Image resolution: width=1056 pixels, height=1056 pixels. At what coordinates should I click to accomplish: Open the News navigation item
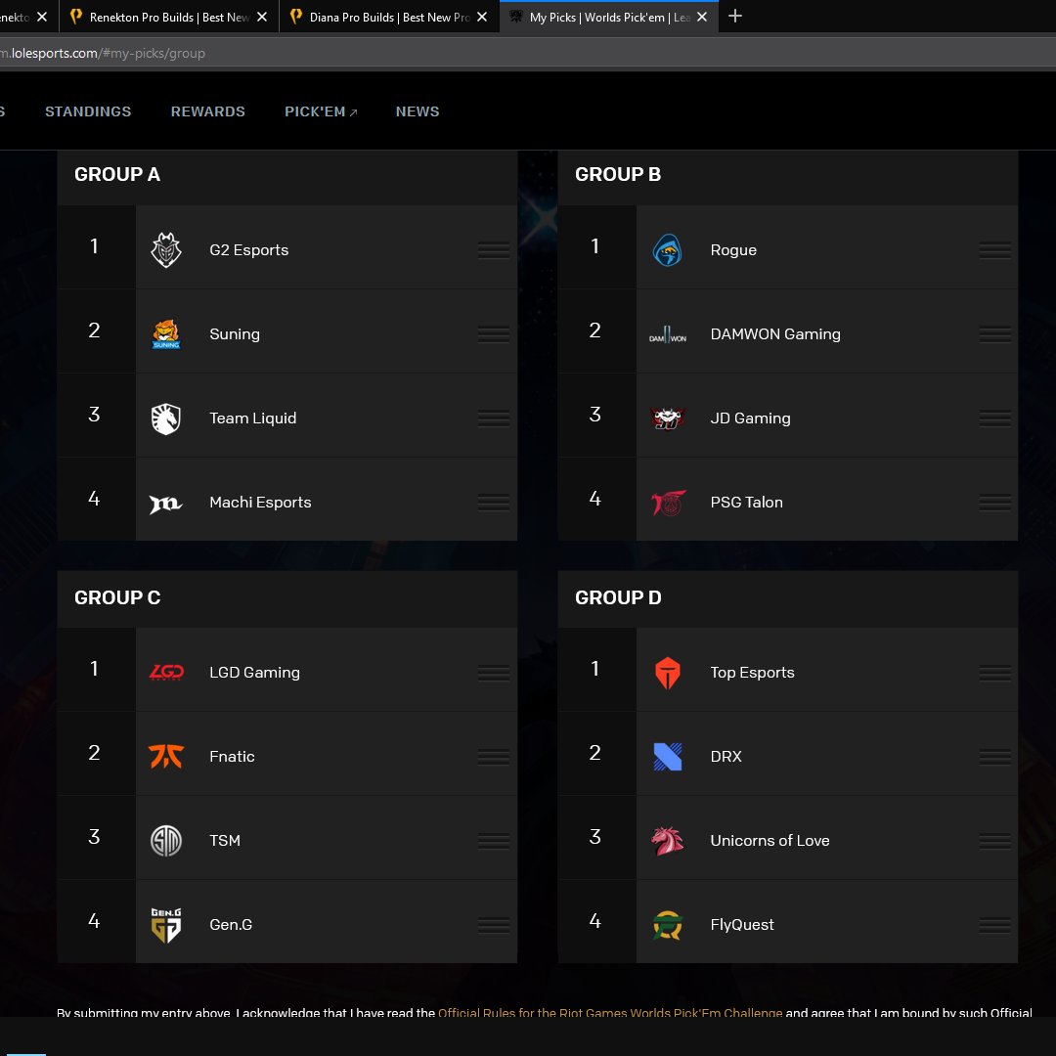click(x=418, y=111)
